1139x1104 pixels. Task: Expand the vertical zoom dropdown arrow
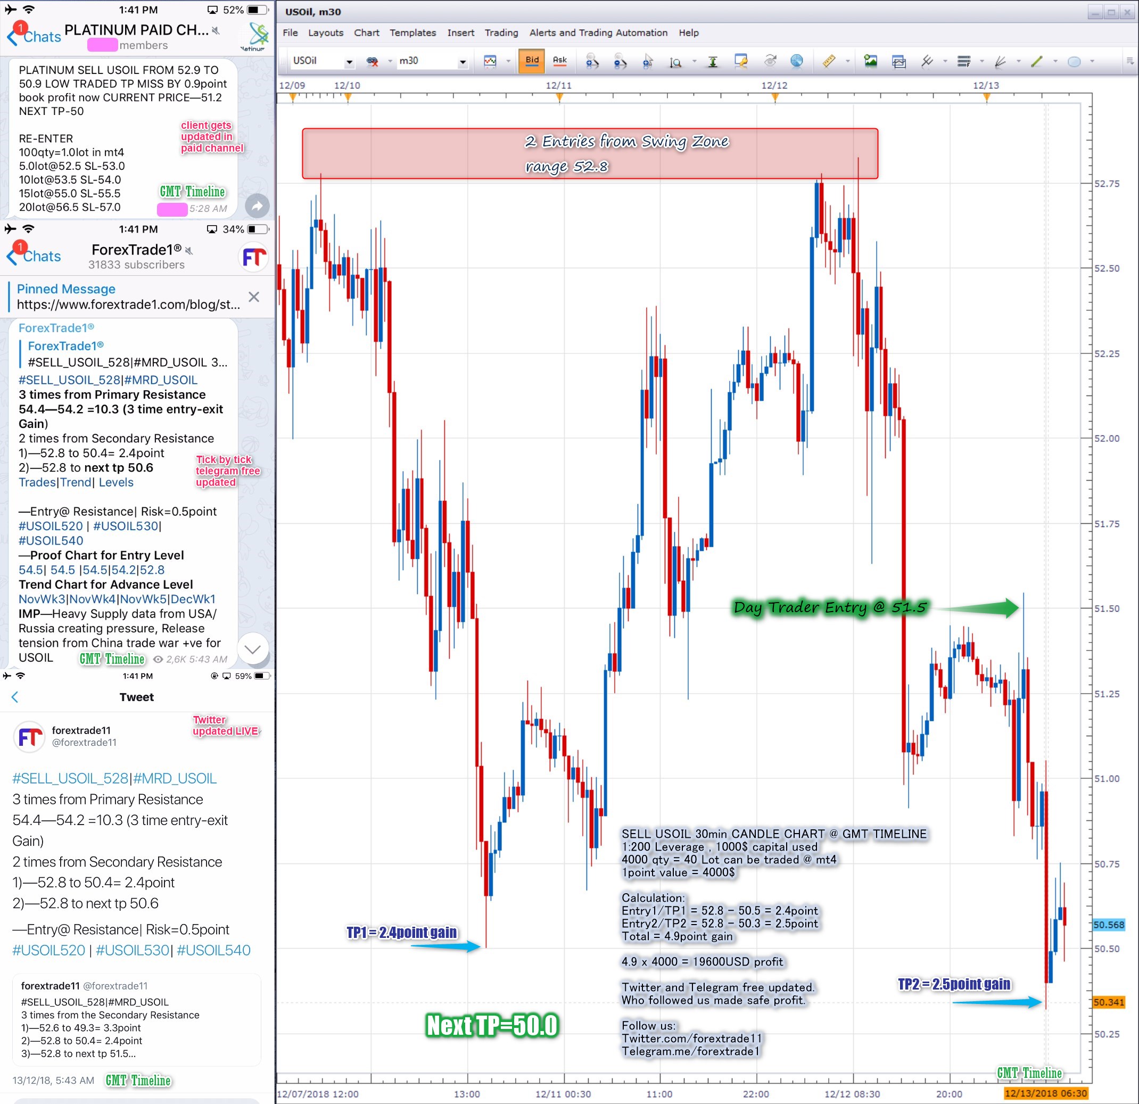coord(694,61)
